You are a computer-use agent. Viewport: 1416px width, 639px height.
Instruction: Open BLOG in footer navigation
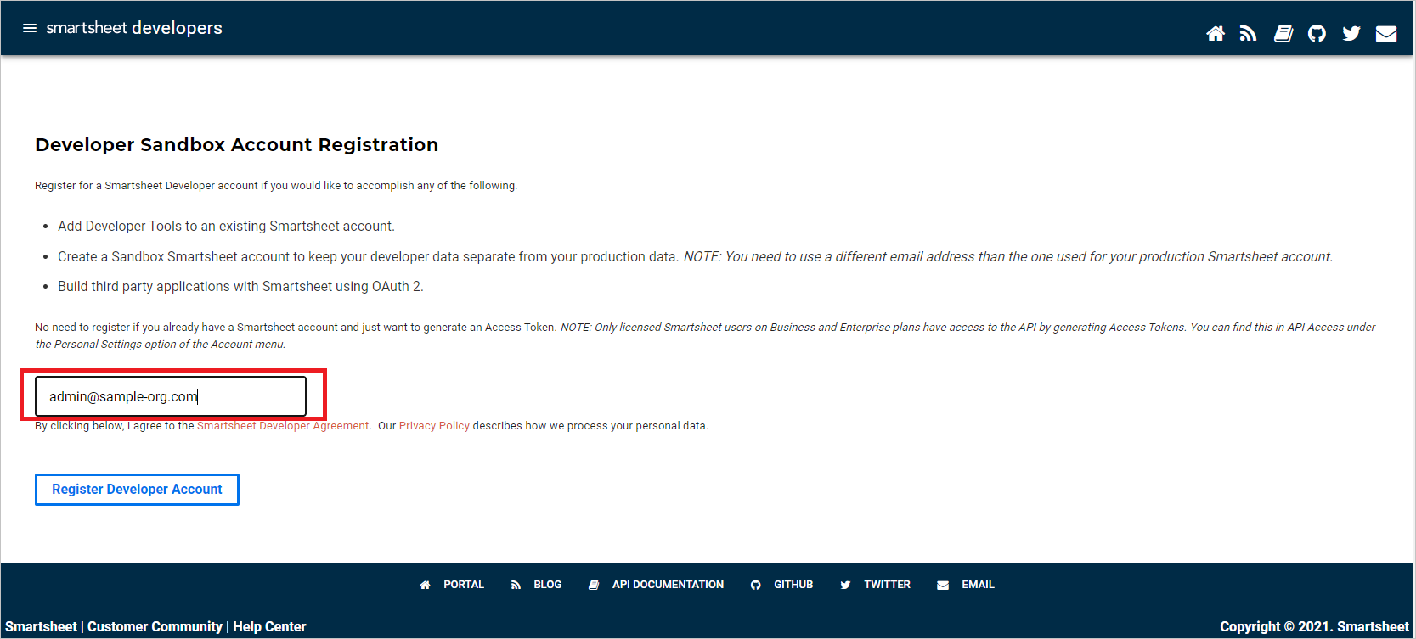tap(537, 585)
